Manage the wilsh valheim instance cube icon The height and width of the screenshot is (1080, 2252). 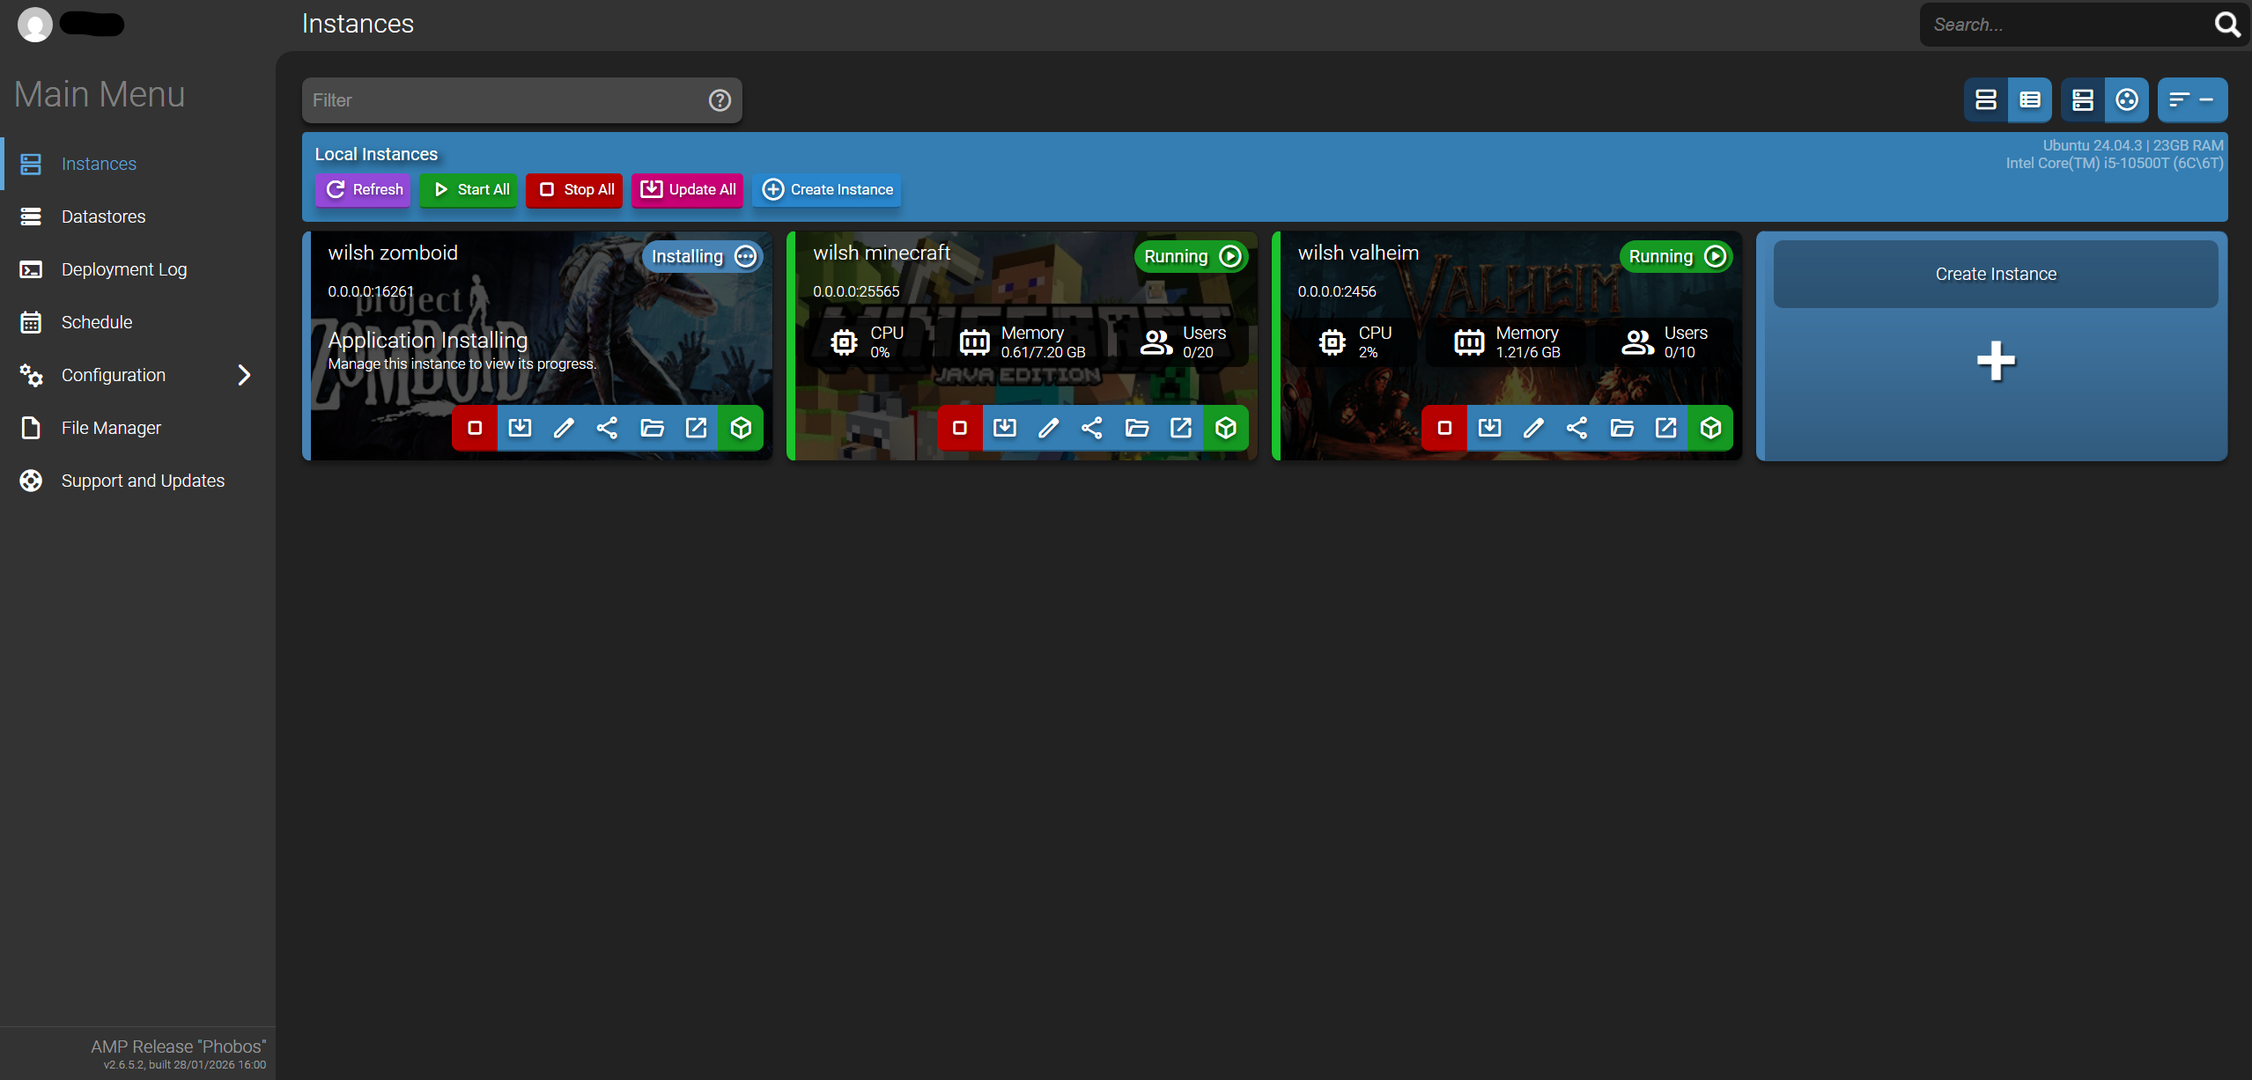tap(1711, 428)
